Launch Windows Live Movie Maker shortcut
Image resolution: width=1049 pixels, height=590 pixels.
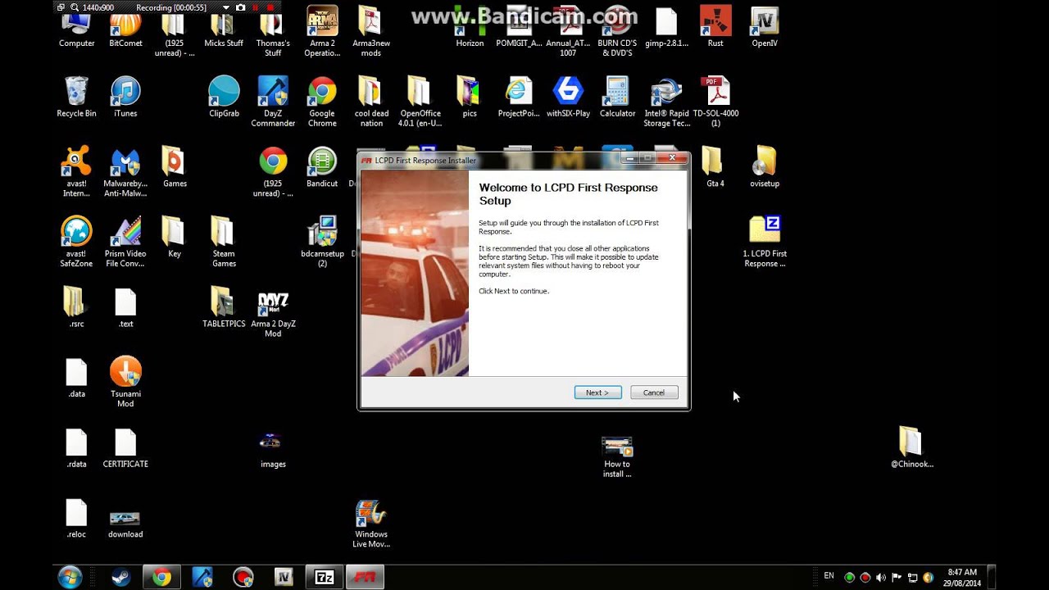(371, 524)
